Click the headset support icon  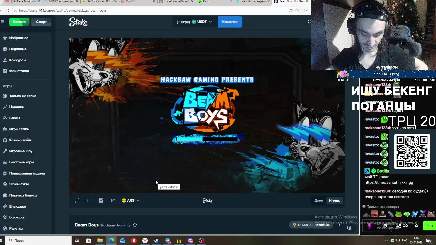[348, 228]
